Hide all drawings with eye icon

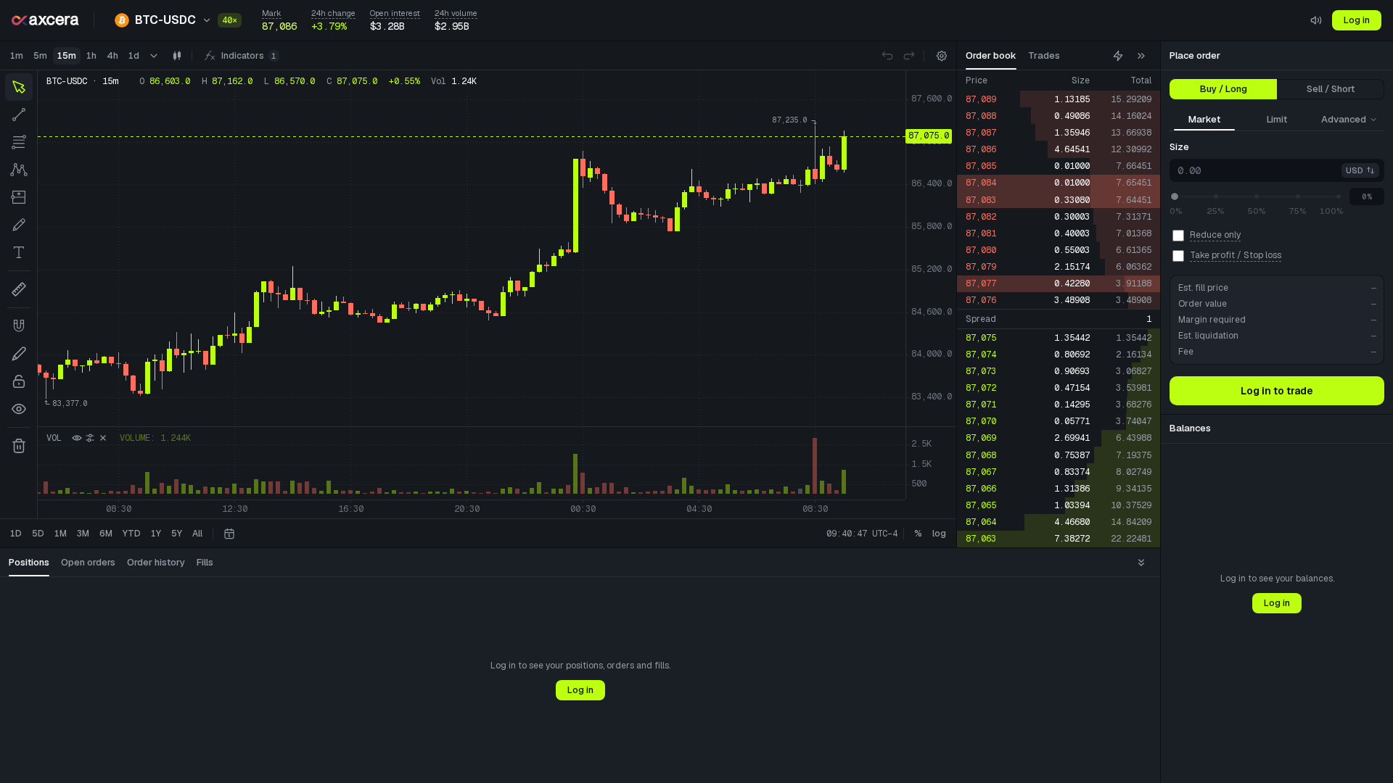19,409
